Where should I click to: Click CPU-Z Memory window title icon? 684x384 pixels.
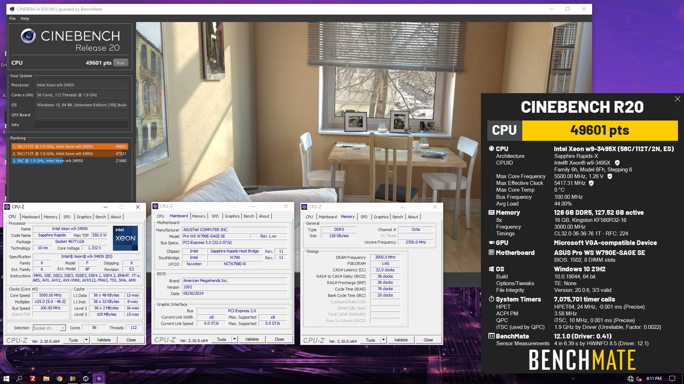tap(304, 207)
